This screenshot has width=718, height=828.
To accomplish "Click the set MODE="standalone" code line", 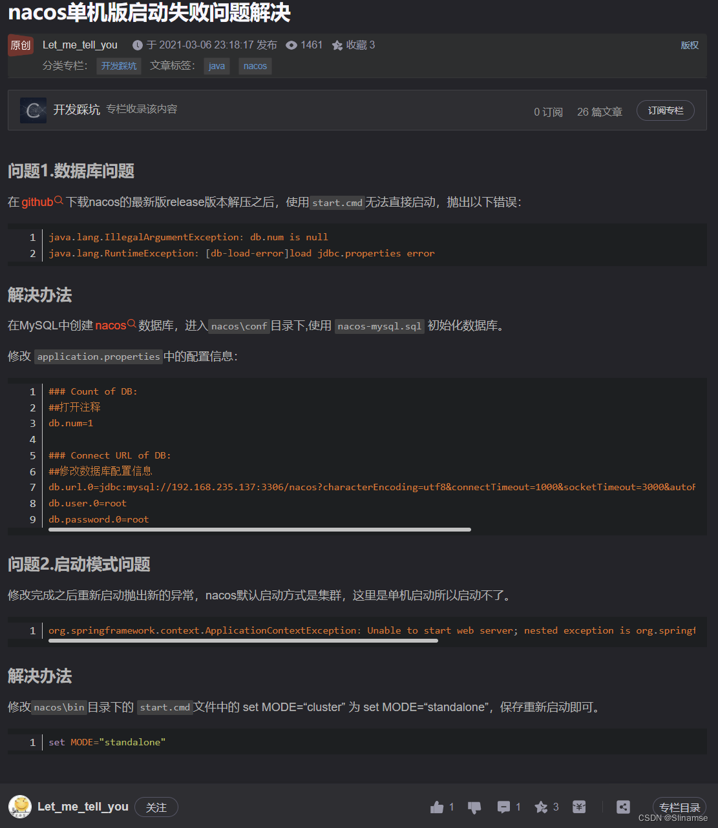I will click(x=107, y=742).
